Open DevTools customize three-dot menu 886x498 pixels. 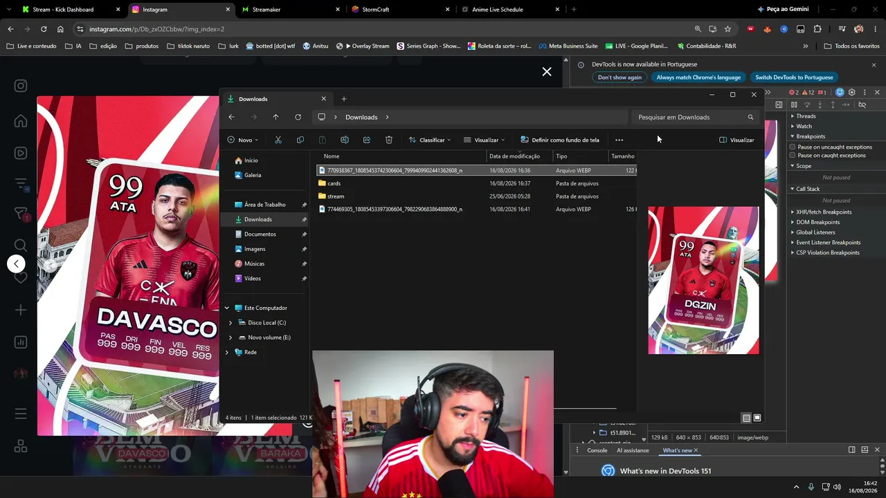coord(865,93)
